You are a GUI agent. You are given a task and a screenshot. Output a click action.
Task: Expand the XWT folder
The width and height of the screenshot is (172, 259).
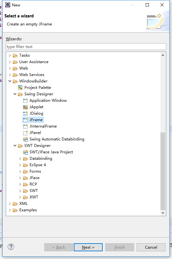[x=20, y=197]
